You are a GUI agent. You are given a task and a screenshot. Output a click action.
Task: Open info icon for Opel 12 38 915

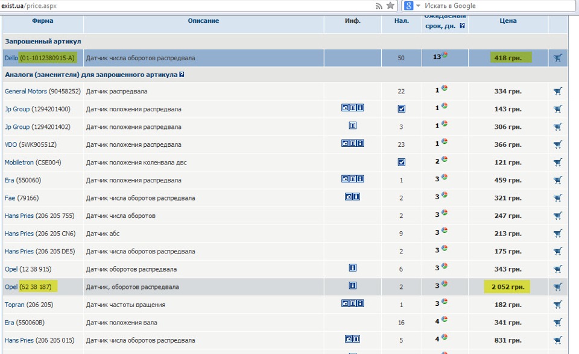click(353, 268)
